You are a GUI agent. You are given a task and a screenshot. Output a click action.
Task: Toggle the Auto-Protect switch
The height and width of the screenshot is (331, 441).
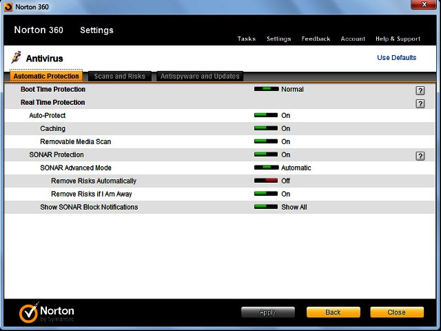(x=266, y=115)
